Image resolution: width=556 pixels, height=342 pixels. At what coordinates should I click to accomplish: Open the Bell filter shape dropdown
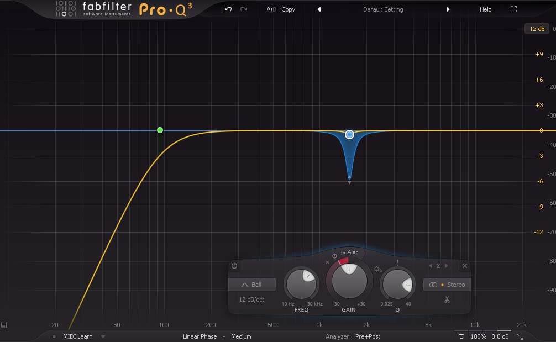252,284
